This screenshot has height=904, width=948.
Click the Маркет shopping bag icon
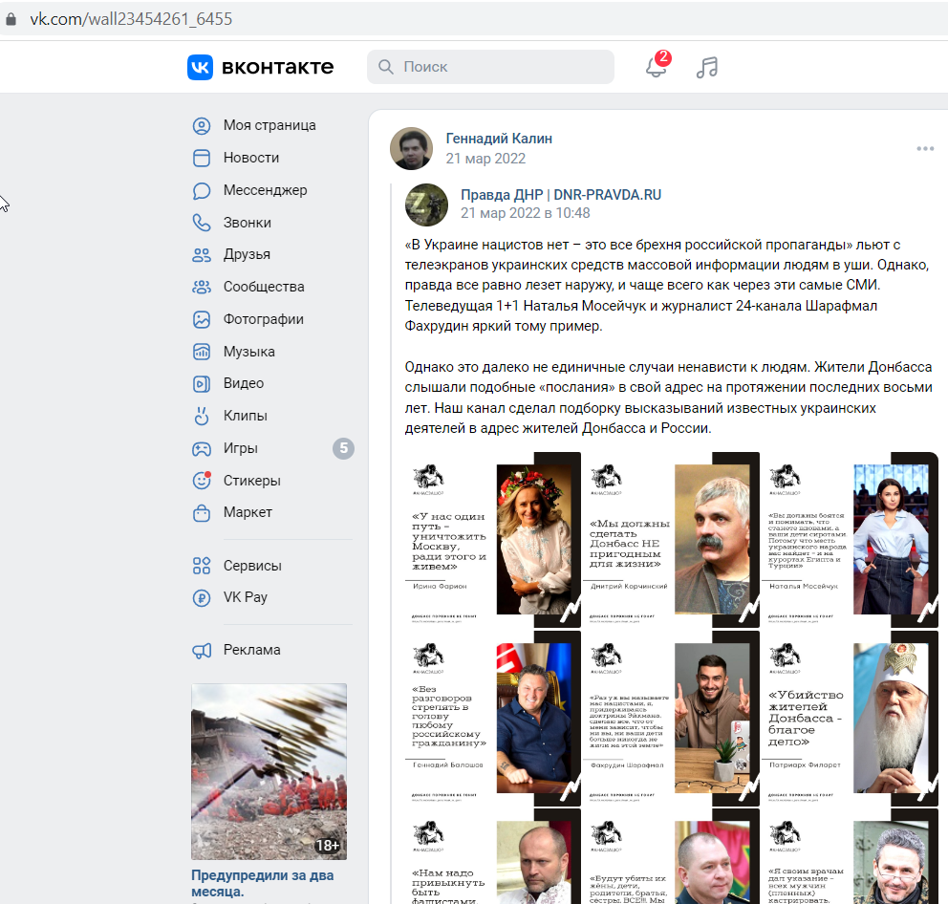click(x=202, y=513)
